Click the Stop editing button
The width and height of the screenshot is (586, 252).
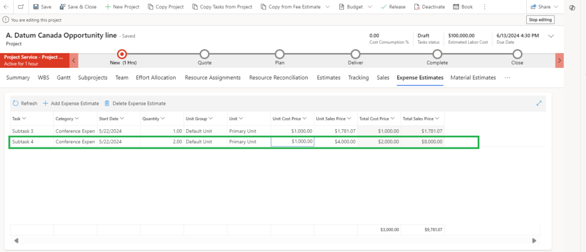click(540, 20)
